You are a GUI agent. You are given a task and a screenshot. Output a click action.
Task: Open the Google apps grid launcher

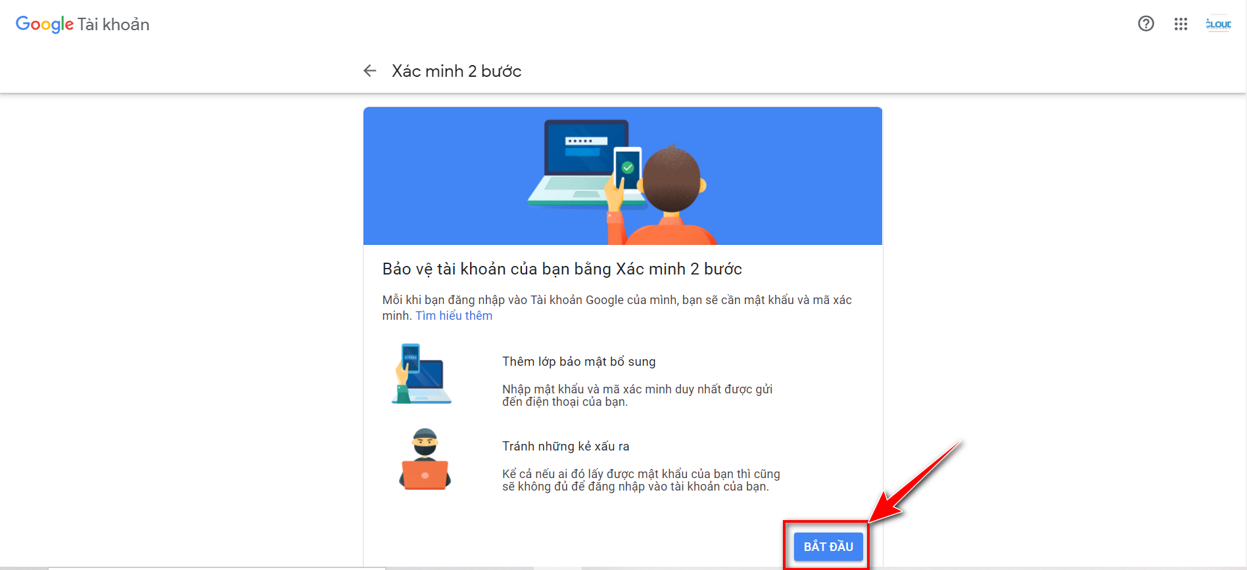click(x=1181, y=24)
